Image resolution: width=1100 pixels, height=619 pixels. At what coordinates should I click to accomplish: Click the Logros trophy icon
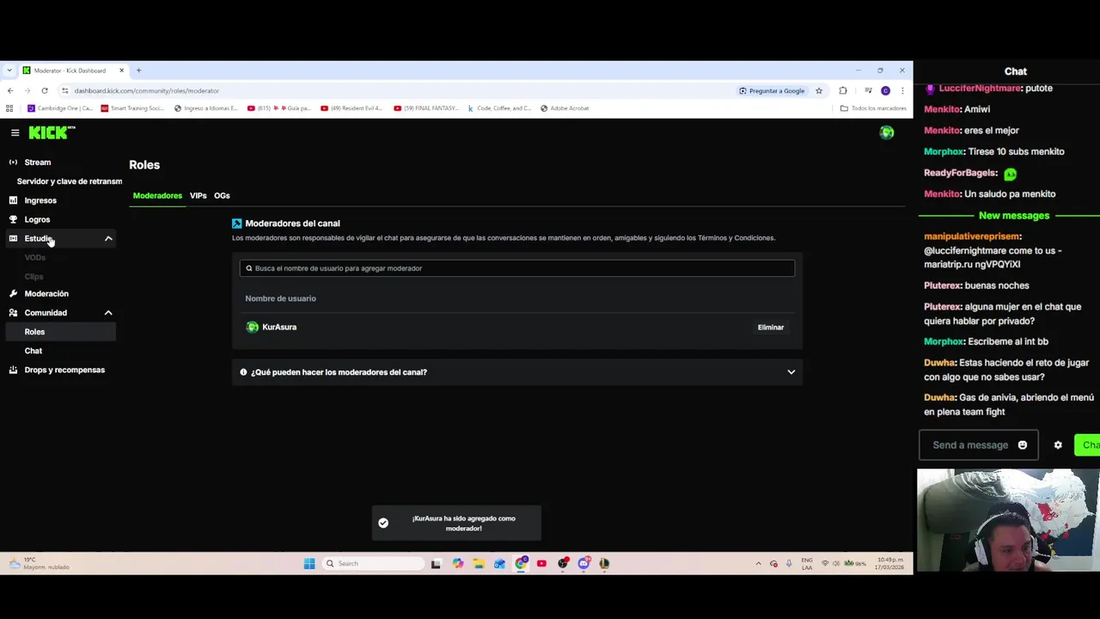(x=13, y=219)
